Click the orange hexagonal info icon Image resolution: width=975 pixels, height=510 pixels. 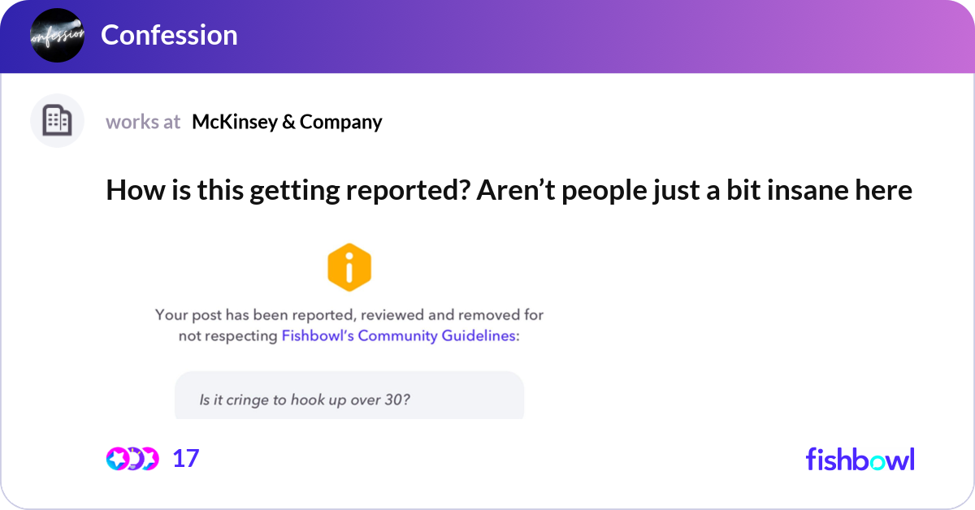(x=349, y=266)
